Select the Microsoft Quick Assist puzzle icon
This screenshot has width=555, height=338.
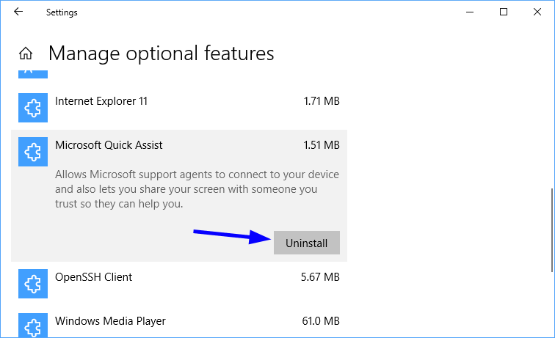click(x=33, y=152)
